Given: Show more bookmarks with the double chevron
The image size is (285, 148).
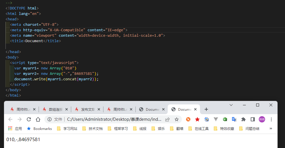Looking at the screenshot, I should (x=271, y=129).
